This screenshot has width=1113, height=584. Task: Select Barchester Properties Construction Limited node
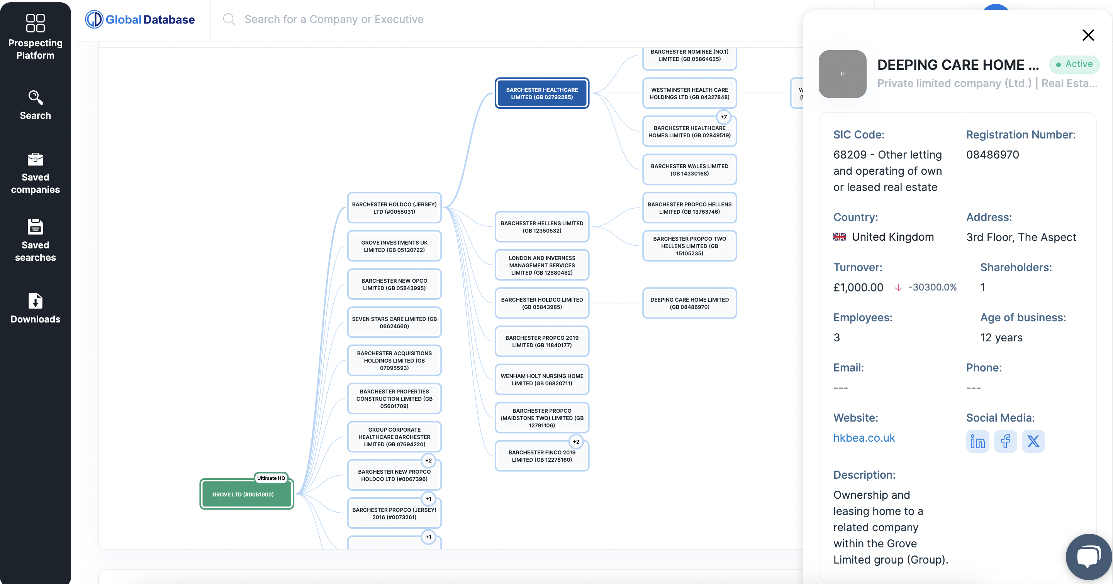click(x=394, y=398)
